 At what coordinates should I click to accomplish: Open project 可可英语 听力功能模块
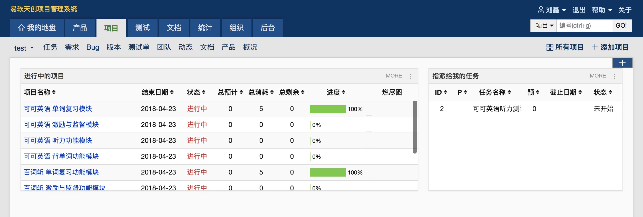(58, 140)
